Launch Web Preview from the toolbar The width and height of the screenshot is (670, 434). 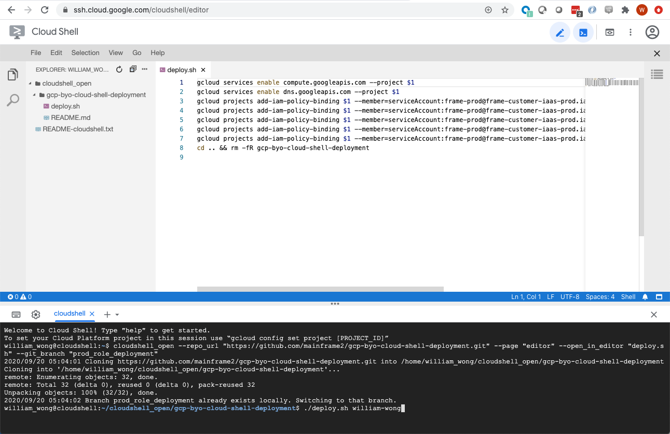pos(609,32)
